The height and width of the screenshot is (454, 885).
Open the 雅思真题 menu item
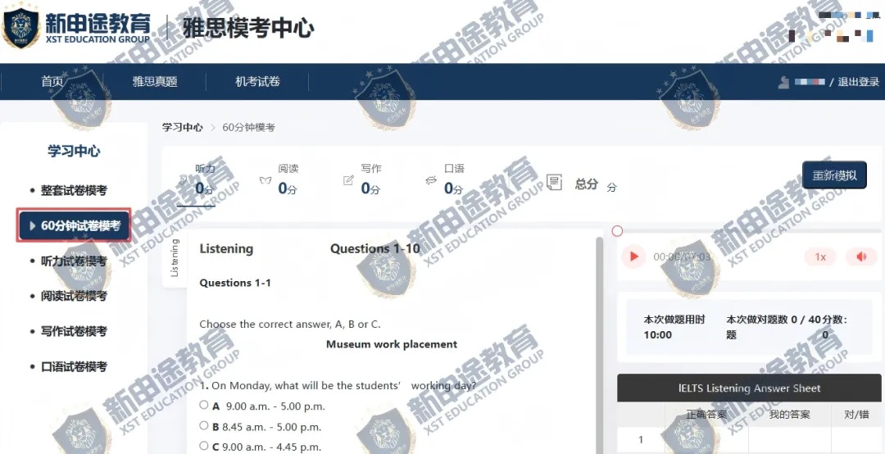(x=155, y=82)
